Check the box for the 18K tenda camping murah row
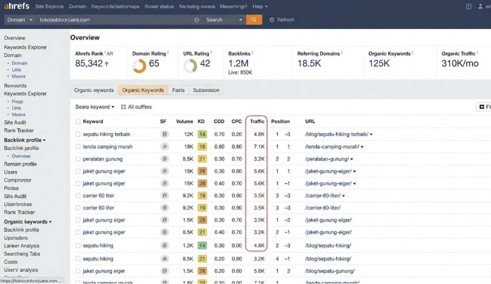The width and height of the screenshot is (491, 284). (x=78, y=146)
